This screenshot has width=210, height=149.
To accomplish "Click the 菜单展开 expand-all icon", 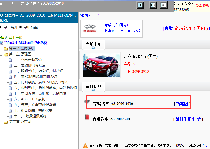I will pyautogui.click(x=1, y=27).
